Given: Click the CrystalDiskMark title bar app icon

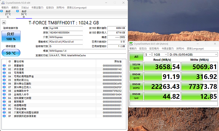Looking at the screenshot, I should coord(131,44).
